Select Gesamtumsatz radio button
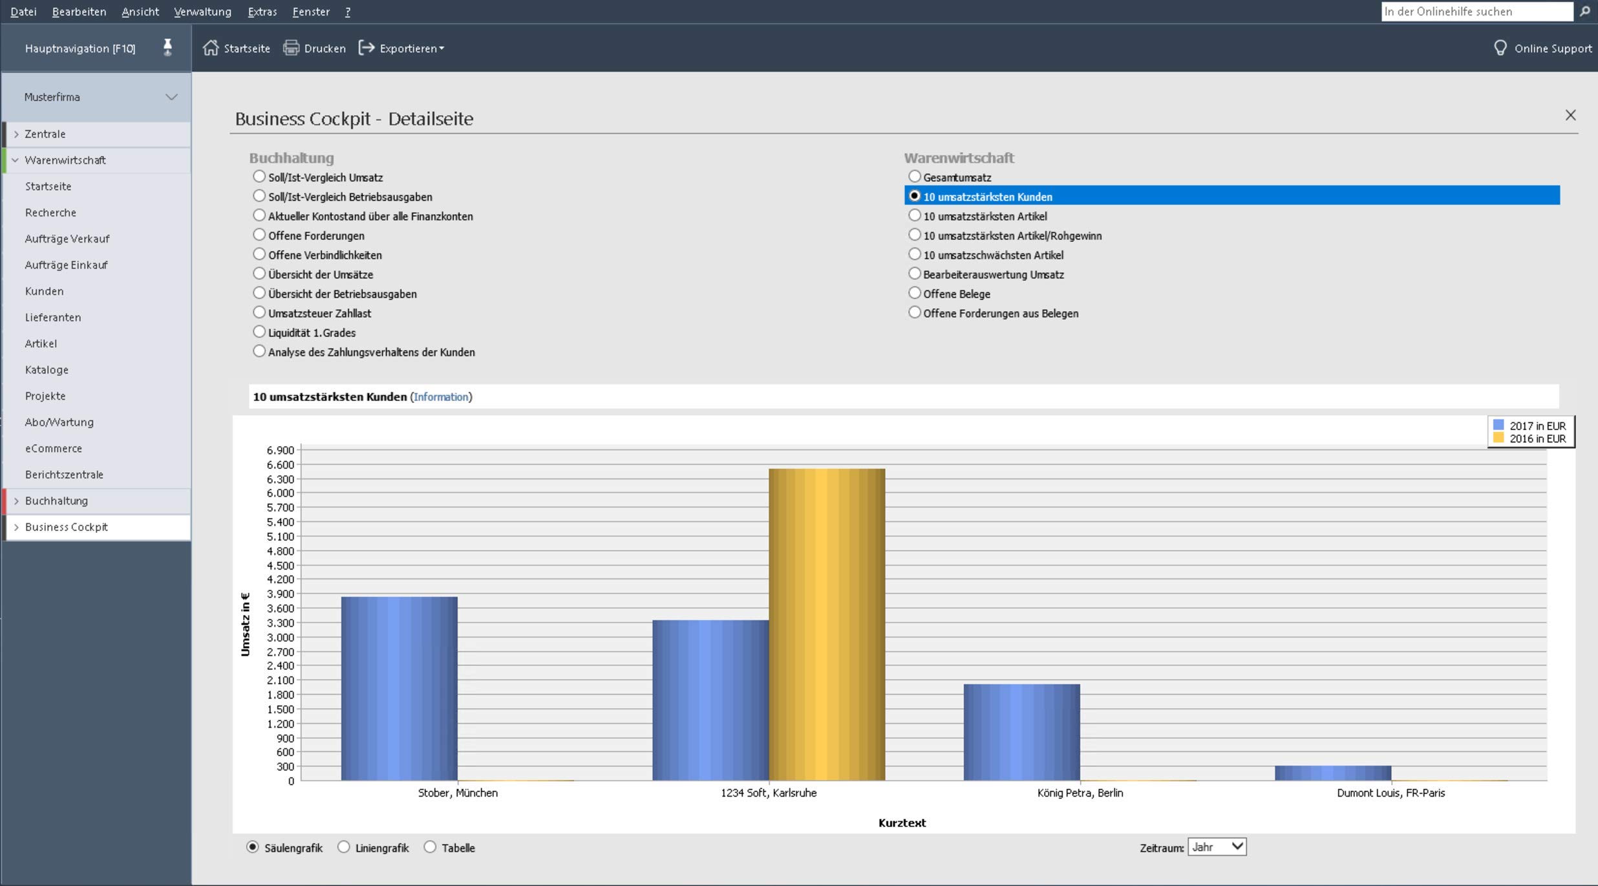The width and height of the screenshot is (1598, 886). 915,177
